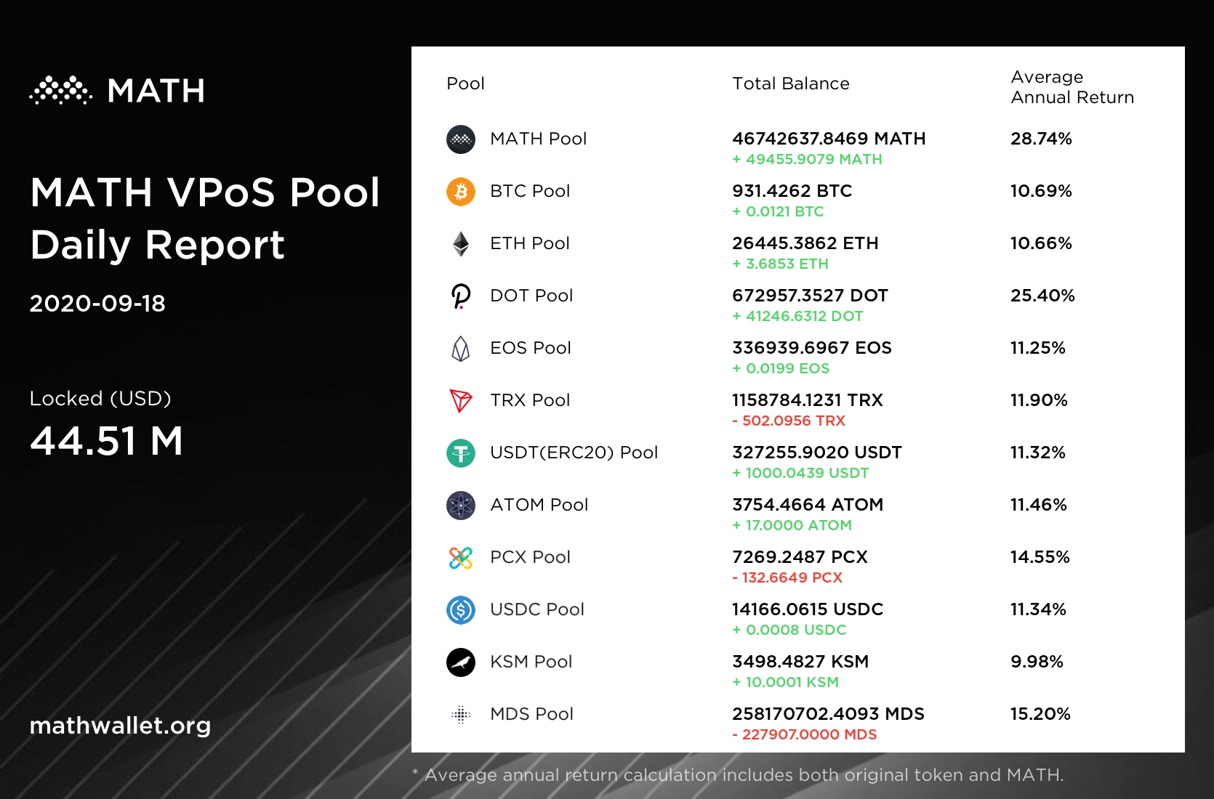Click the MATH Pool 28.74% return
This screenshot has height=799, width=1214.
(x=1041, y=139)
